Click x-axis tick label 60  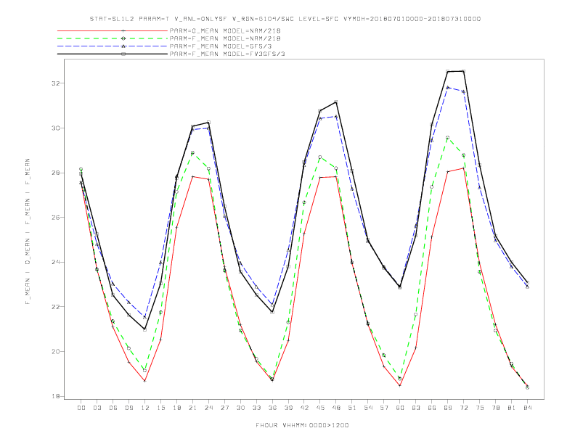tap(400, 408)
